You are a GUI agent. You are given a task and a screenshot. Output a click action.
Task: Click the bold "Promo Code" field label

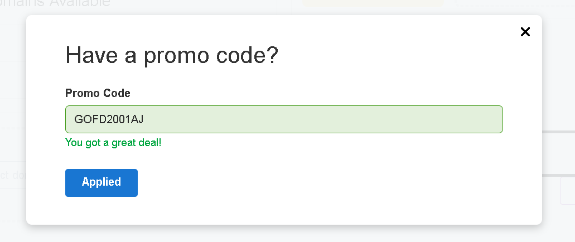pyautogui.click(x=98, y=93)
